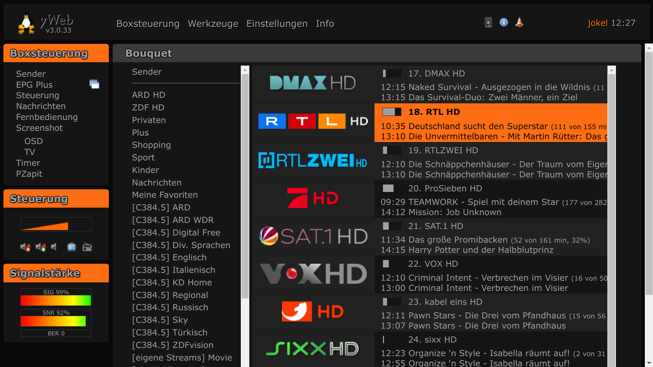Image resolution: width=653 pixels, height=367 pixels.
Task: Select [C384.5] Sky bouquet entry
Action: click(x=160, y=320)
